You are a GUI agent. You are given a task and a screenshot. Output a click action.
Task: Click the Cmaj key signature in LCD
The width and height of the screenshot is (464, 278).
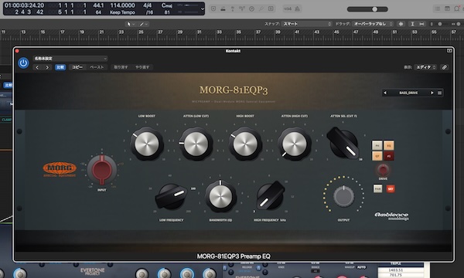[167, 5]
